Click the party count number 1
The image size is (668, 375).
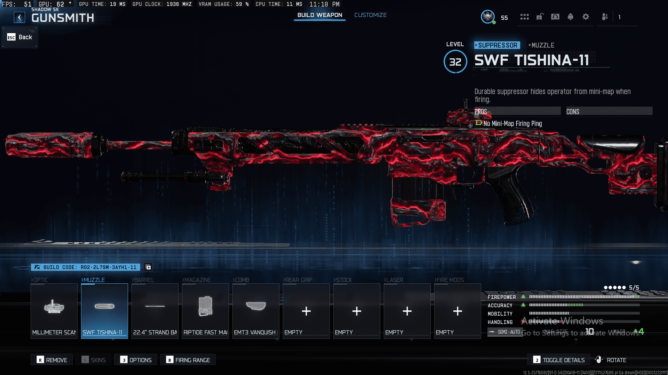[619, 17]
